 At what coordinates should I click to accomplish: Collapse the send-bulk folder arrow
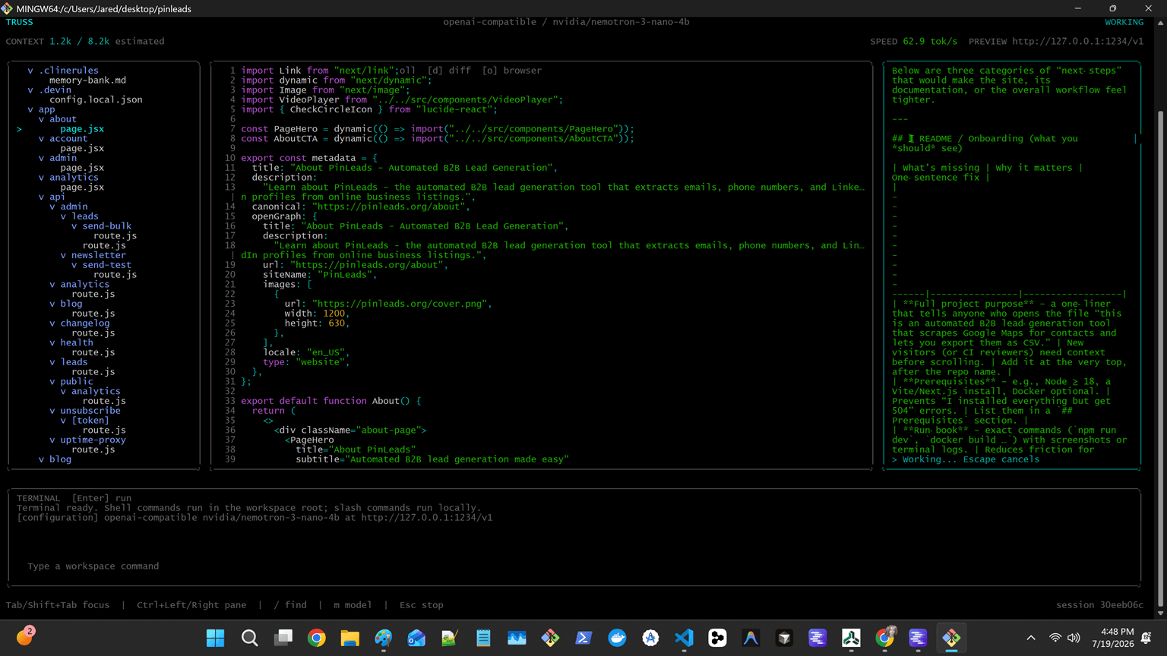74,226
